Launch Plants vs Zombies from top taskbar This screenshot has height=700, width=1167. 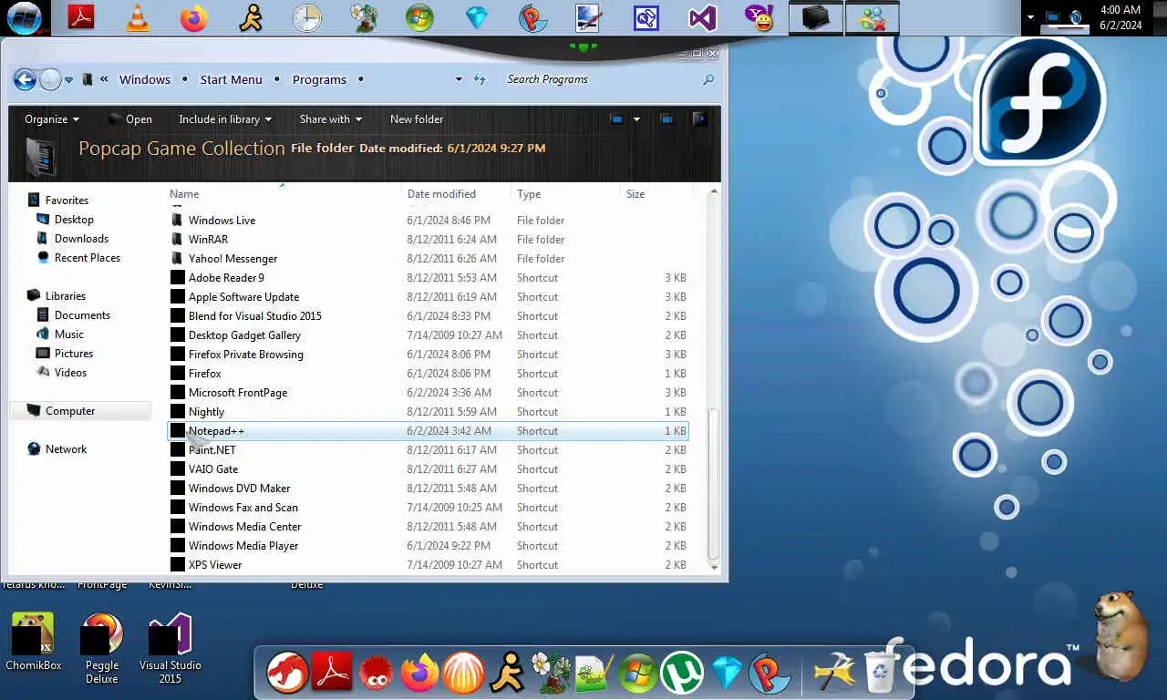click(x=364, y=17)
